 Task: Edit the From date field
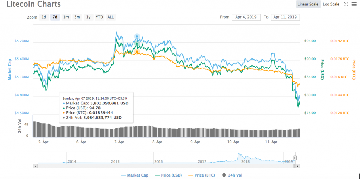click(x=246, y=17)
